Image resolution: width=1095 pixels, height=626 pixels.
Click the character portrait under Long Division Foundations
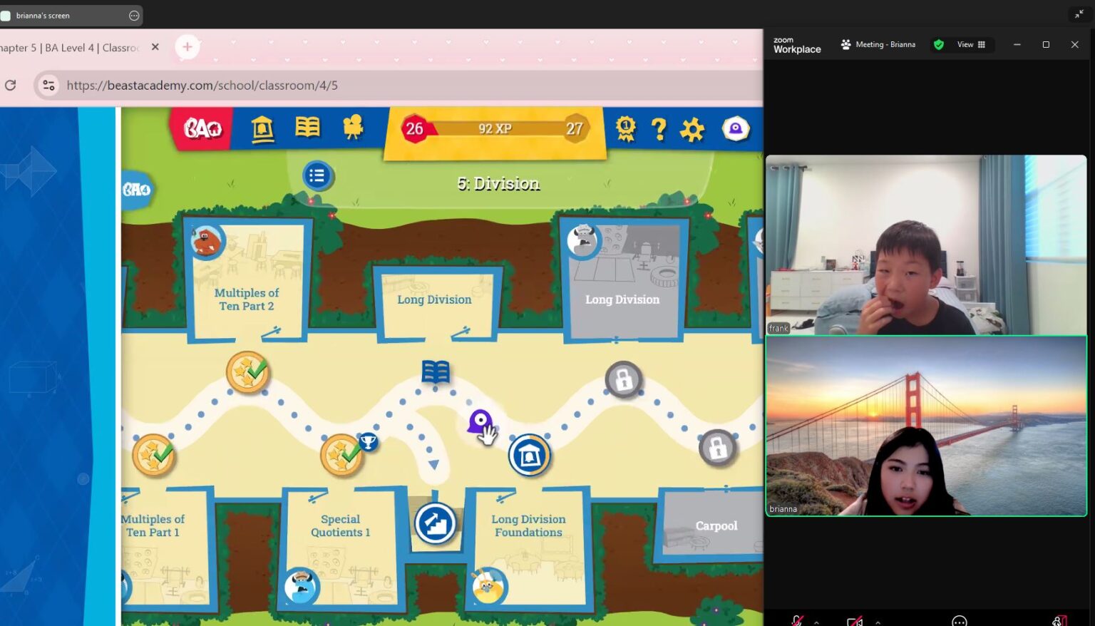(489, 587)
